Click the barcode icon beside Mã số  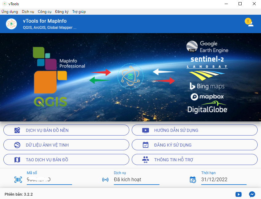pyautogui.click(x=18, y=180)
